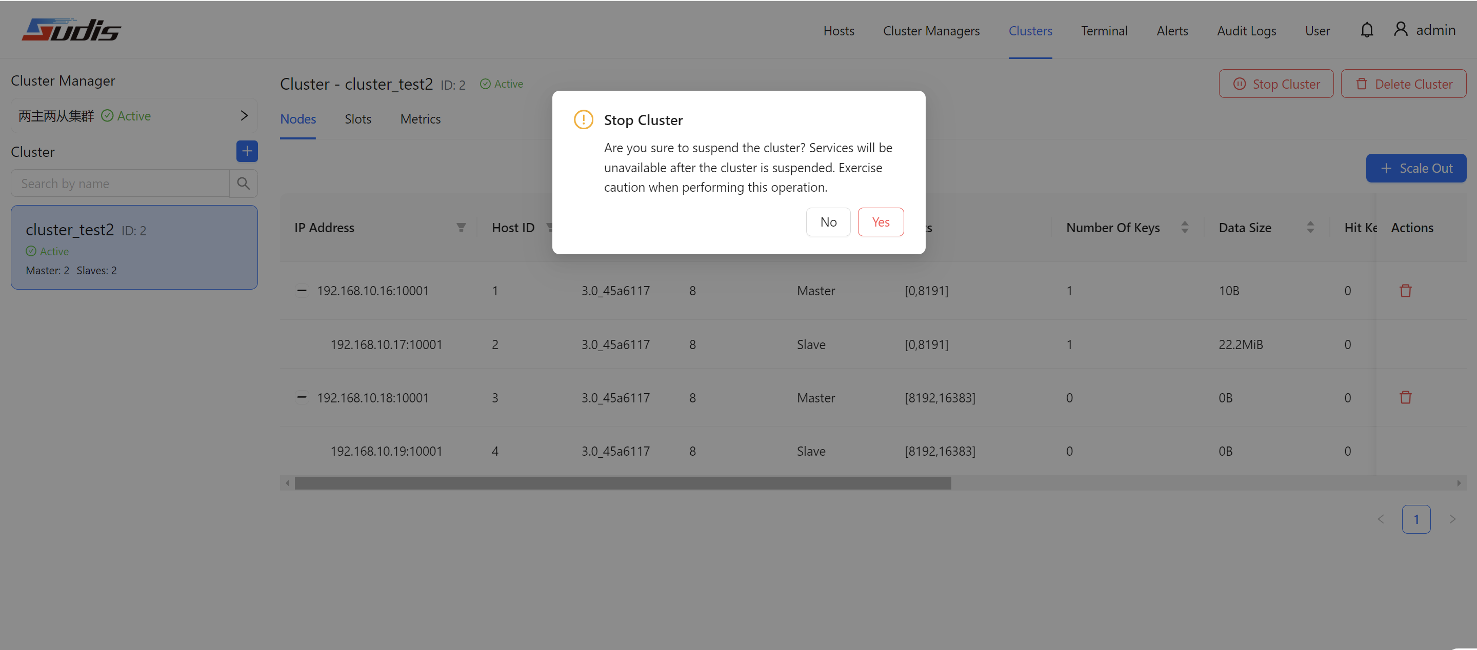Click scrollbar left arrow
Viewport: 1477px width, 650px height.
tap(287, 483)
